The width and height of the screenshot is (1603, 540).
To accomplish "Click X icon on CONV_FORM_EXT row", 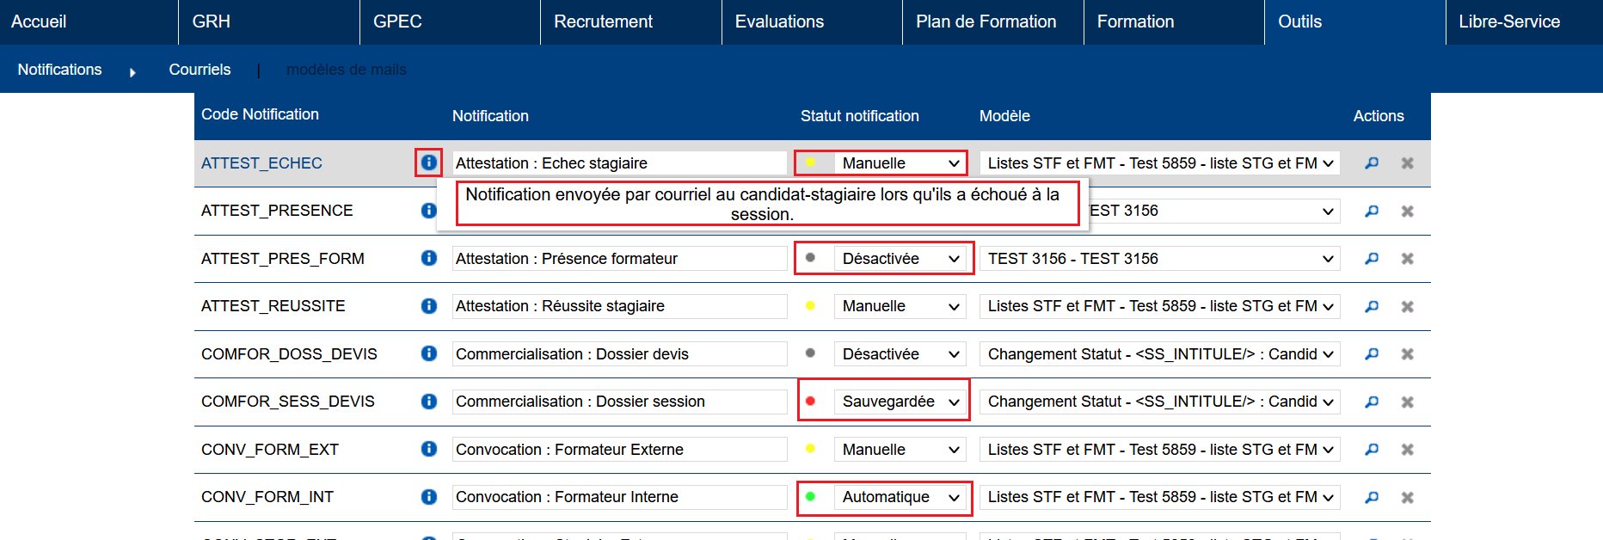I will coord(1407,450).
